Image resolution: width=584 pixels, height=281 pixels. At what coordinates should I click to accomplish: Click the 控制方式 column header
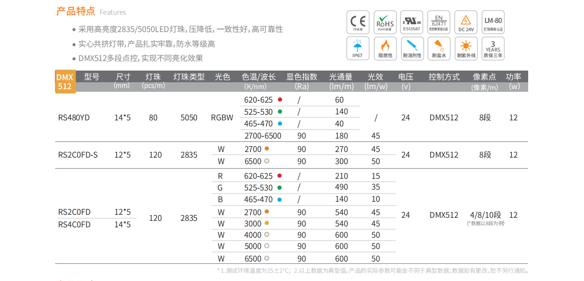click(x=444, y=77)
